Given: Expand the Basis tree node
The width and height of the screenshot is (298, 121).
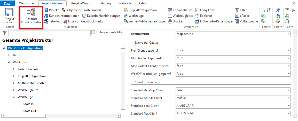Looking at the screenshot, I should tap(9, 55).
